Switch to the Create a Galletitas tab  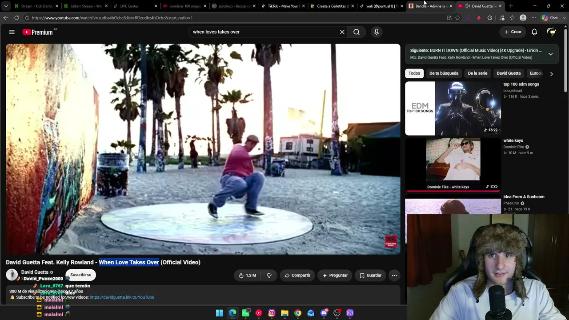tap(332, 6)
